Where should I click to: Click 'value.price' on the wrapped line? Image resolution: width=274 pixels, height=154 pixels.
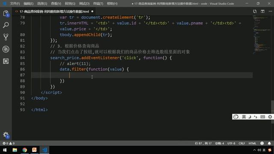tap(73, 29)
